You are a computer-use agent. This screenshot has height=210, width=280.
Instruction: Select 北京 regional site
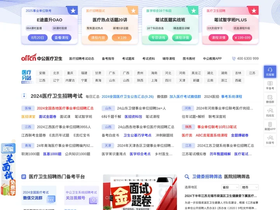pyautogui.click(x=56, y=73)
